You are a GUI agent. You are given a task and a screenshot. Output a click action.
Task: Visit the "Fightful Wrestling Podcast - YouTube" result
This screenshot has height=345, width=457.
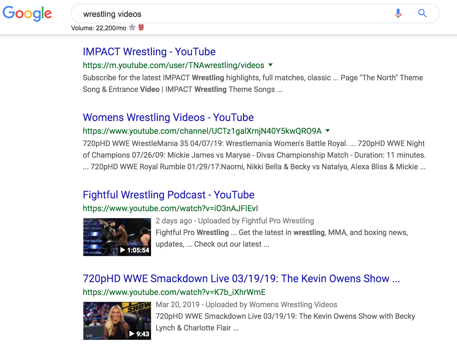pyautogui.click(x=168, y=195)
